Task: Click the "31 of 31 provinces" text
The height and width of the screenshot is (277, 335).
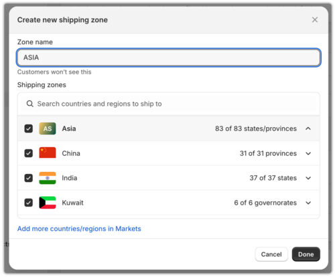Action: (x=268, y=153)
